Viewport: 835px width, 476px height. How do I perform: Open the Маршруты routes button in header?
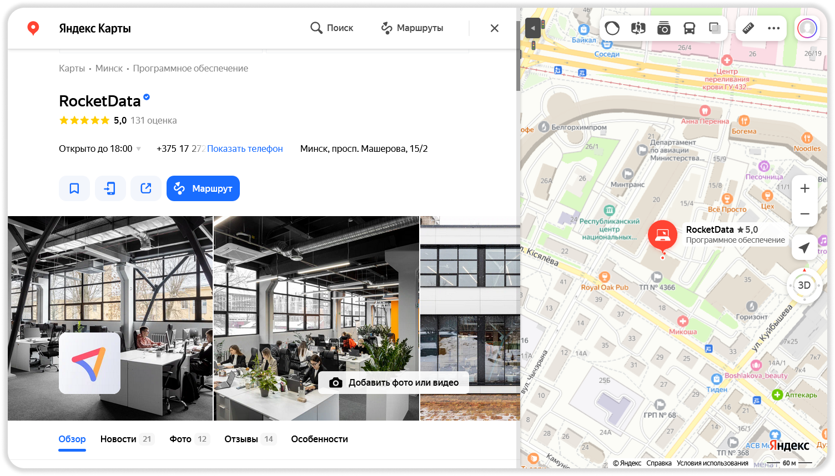(x=412, y=28)
